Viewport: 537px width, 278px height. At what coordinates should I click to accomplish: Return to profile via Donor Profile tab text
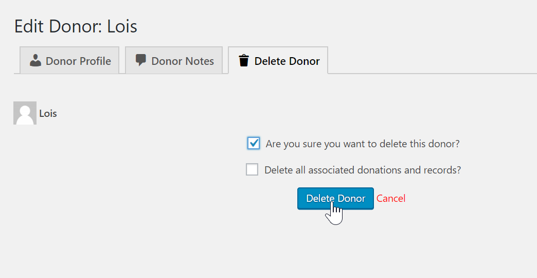[x=78, y=61]
